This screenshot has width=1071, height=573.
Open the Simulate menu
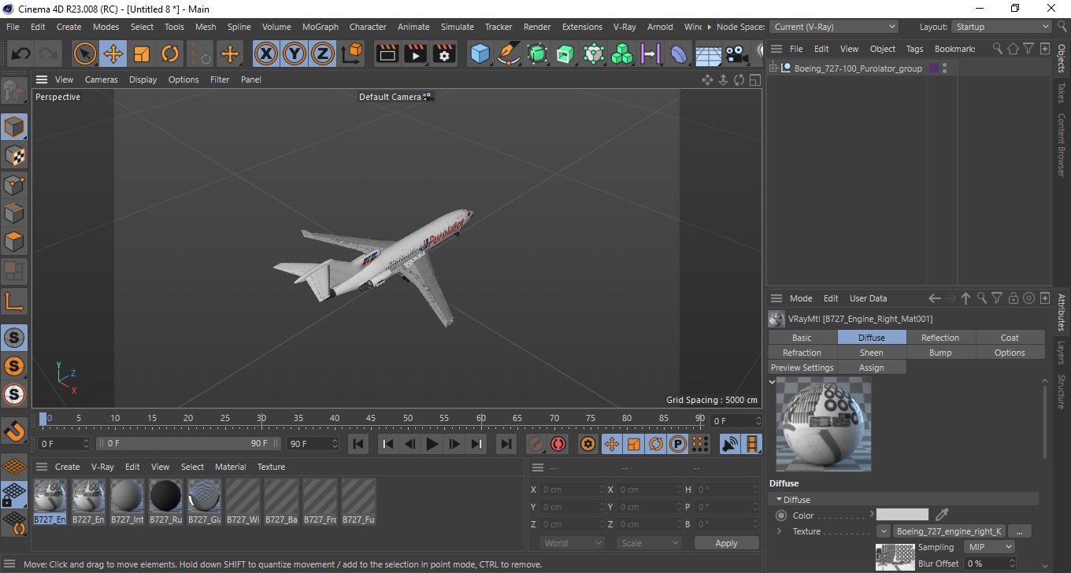pyautogui.click(x=458, y=27)
